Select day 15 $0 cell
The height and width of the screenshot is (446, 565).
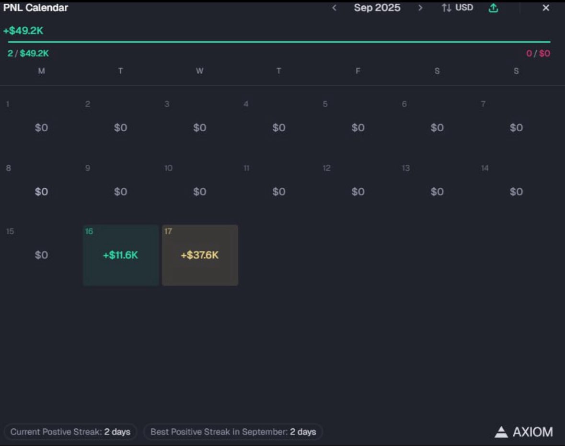tap(41, 255)
